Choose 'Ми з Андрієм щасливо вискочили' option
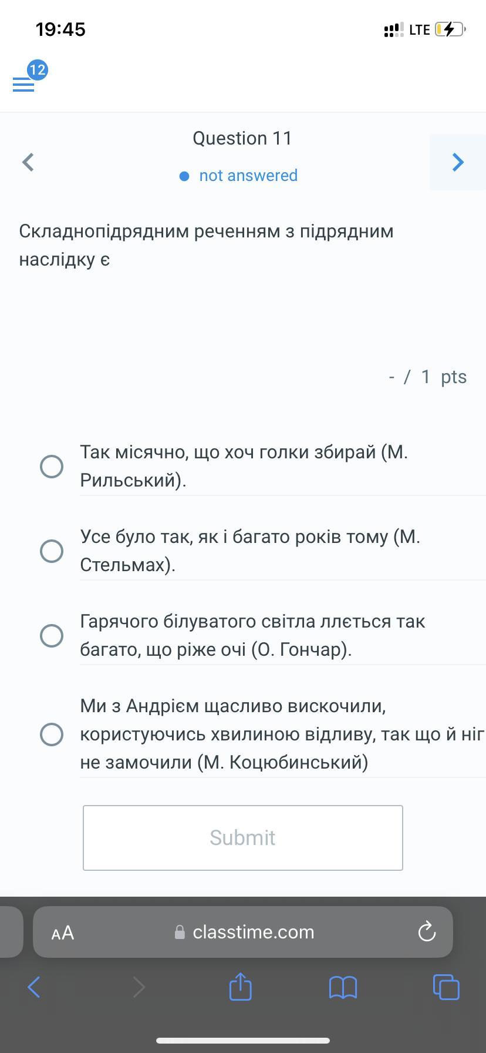The image size is (486, 1053). point(52,734)
